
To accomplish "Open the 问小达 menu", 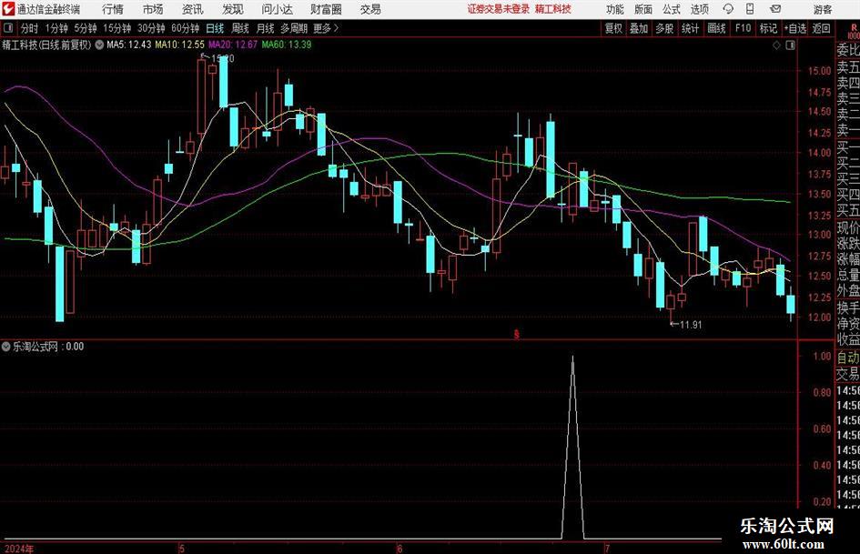I will point(277,9).
